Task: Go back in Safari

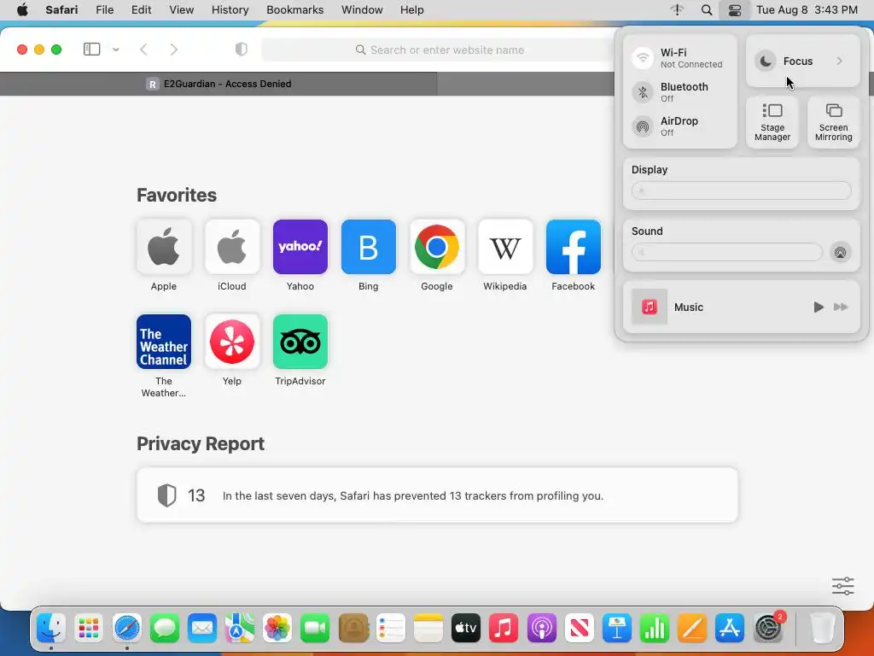Action: tap(143, 50)
